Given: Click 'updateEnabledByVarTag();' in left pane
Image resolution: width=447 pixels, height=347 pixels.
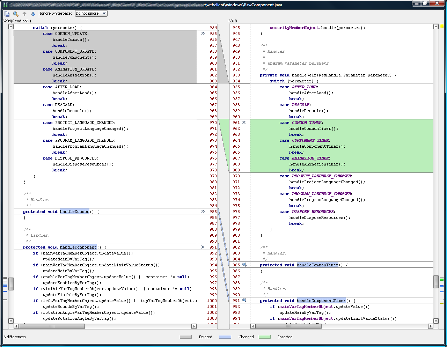Looking at the screenshot, I should pos(72,283).
